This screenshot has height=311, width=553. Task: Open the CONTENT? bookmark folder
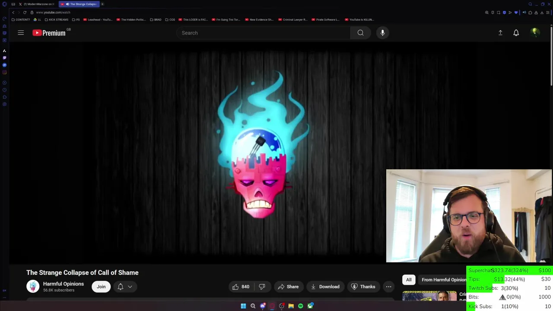tap(21, 19)
